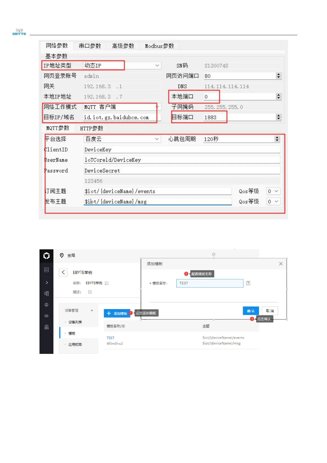Switch to the 高级参数 tab
Viewport: 327px width, 463px height.
(x=123, y=46)
